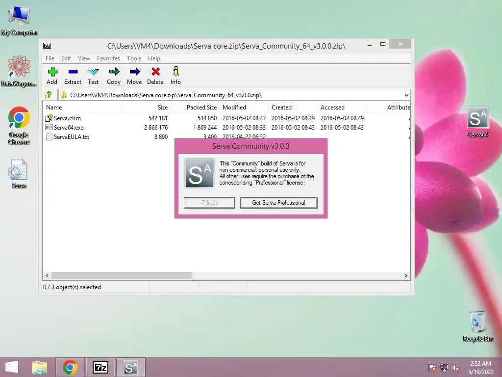Click the 7 Secs countdown button
Image resolution: width=502 pixels, height=377 pixels.
point(209,203)
